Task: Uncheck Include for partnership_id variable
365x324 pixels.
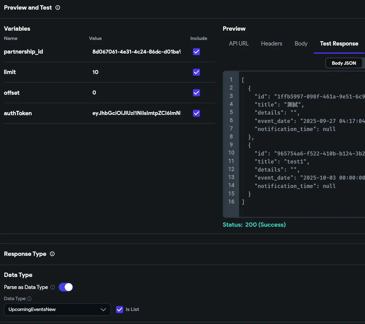Action: (196, 52)
